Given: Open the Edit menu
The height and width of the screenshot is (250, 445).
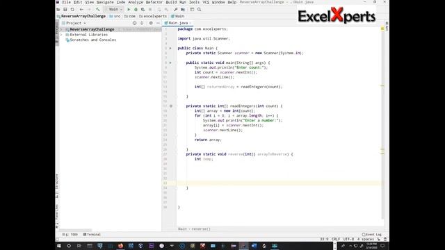Looking at the screenshot, I should 78,2.
